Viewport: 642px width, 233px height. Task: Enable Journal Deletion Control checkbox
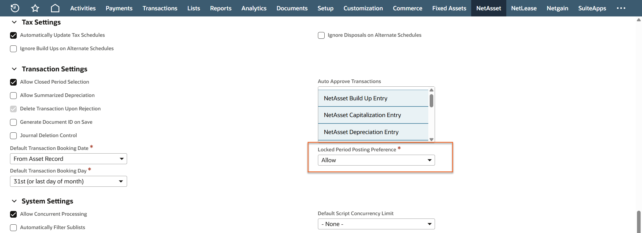point(13,136)
